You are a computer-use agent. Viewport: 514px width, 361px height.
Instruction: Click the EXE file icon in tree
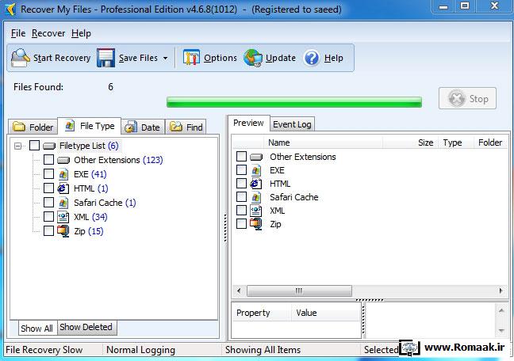click(63, 174)
